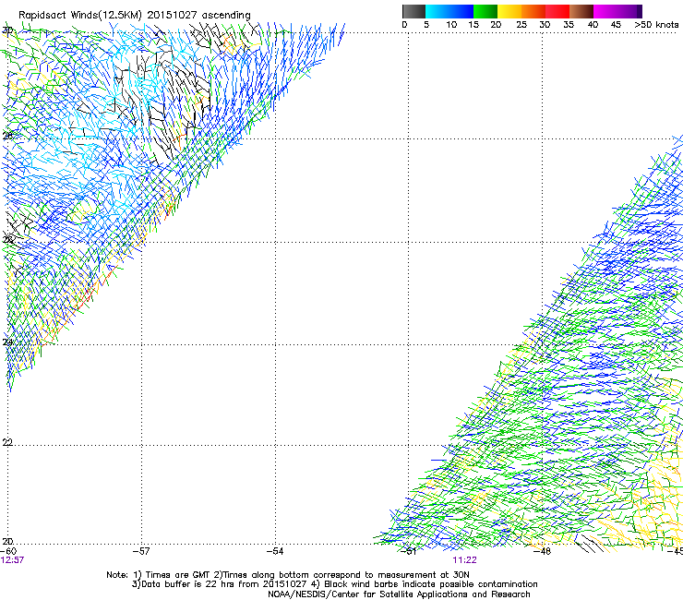This screenshot has width=683, height=600.
Task: Click the yellow 20-25 knots legend segment
Action: tap(509, 11)
